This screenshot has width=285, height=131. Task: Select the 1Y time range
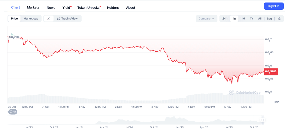click(251, 18)
